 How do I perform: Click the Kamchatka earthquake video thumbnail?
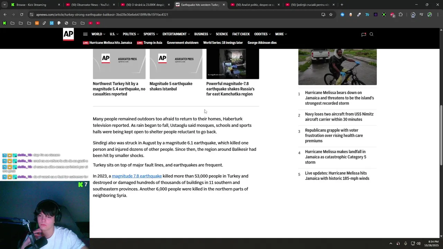click(233, 64)
